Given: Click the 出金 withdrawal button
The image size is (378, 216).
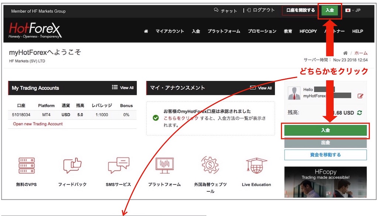Looking at the screenshot, I should (x=326, y=143).
